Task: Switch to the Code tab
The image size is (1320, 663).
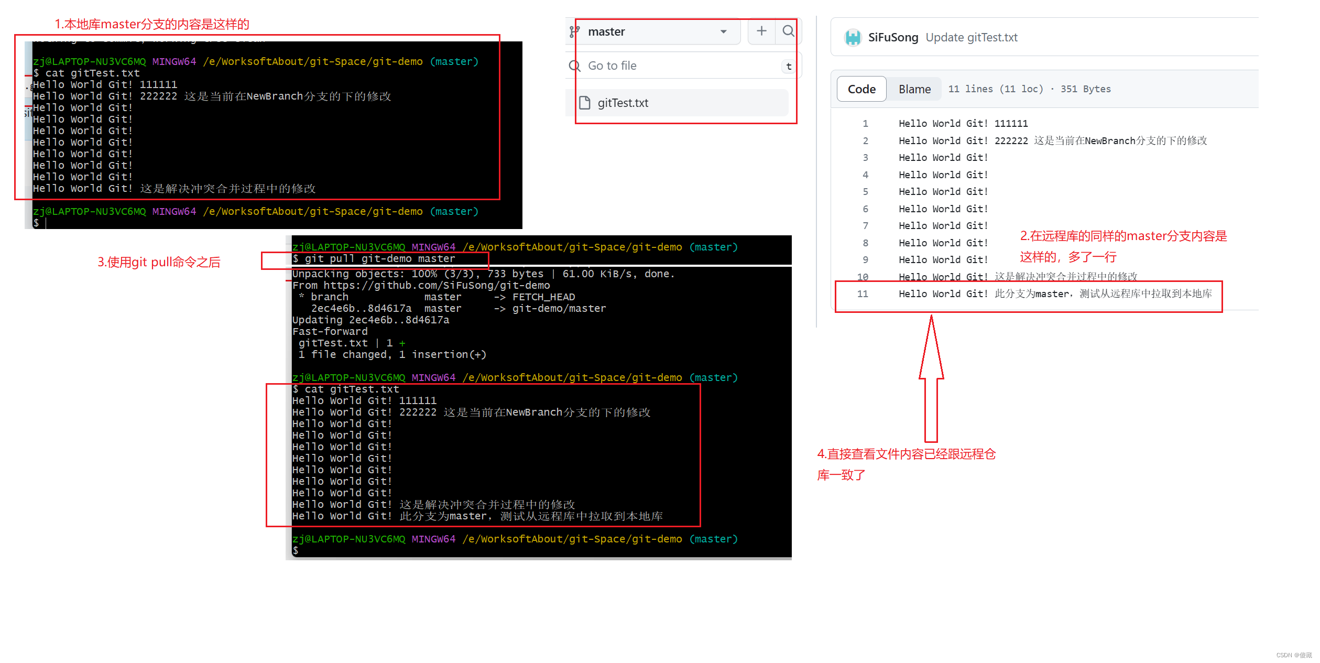Action: coord(861,89)
